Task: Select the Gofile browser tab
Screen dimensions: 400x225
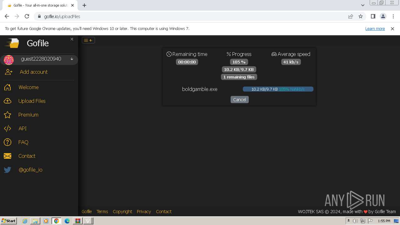Action: [40, 5]
